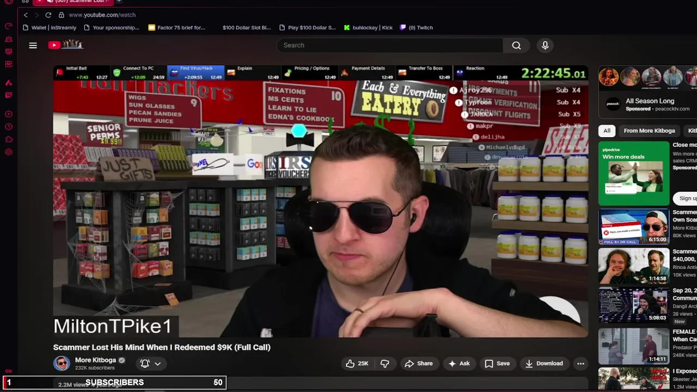Viewport: 697px width, 392px height.
Task: Reload the page with refresh icon
Action: pyautogui.click(x=48, y=15)
